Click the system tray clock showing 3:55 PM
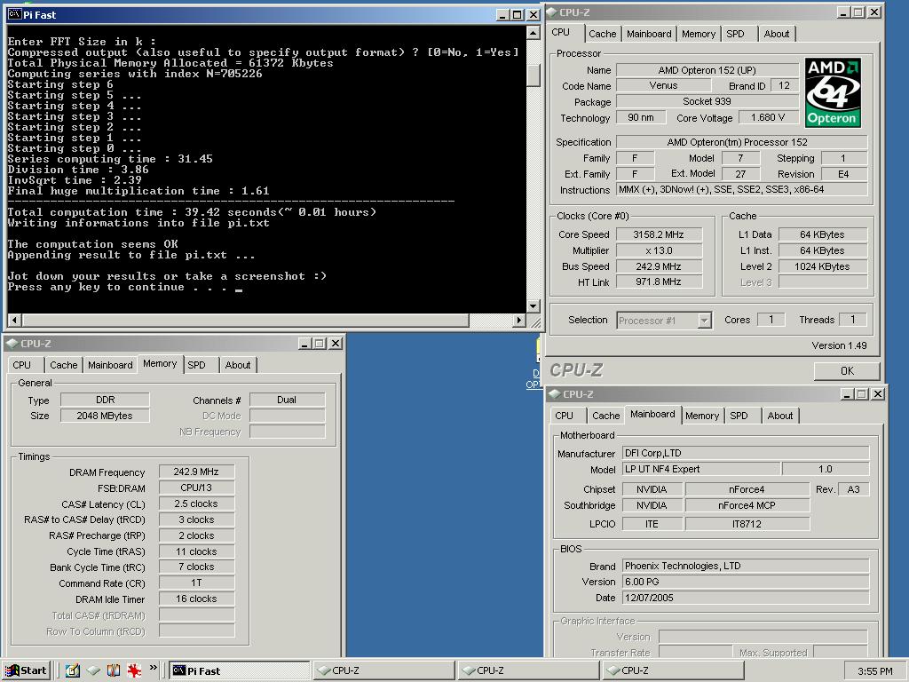This screenshot has width=909, height=682. click(874, 671)
